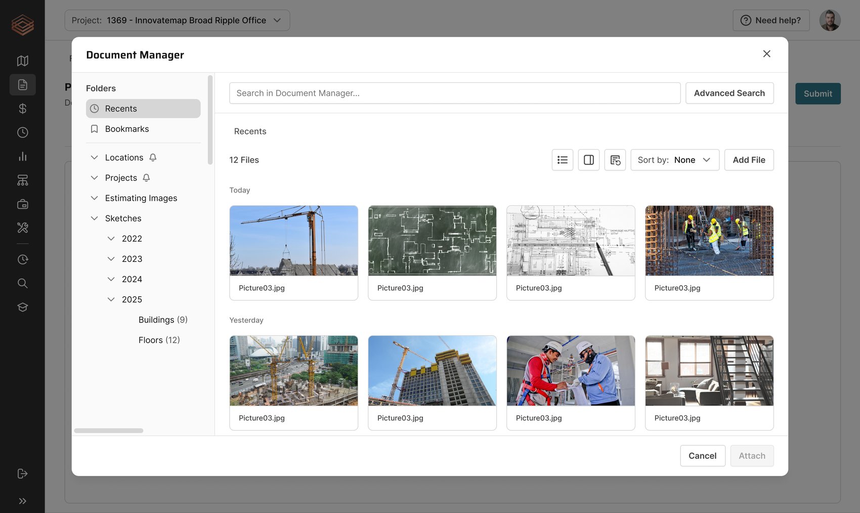This screenshot has height=513, width=860.
Task: Click the orange app logo
Action: tap(22, 24)
